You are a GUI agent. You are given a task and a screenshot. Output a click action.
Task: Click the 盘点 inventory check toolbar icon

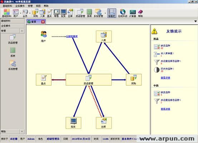pyautogui.click(x=49, y=13)
